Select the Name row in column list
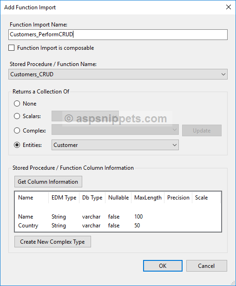 pyautogui.click(x=118, y=217)
